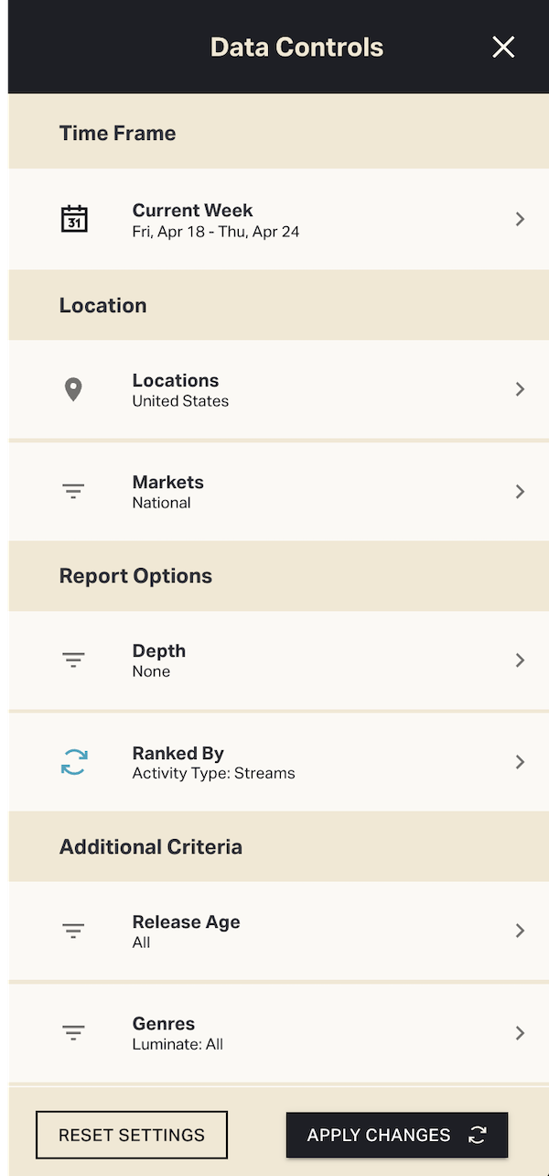Expand the Locations chevron arrow

[x=520, y=389]
